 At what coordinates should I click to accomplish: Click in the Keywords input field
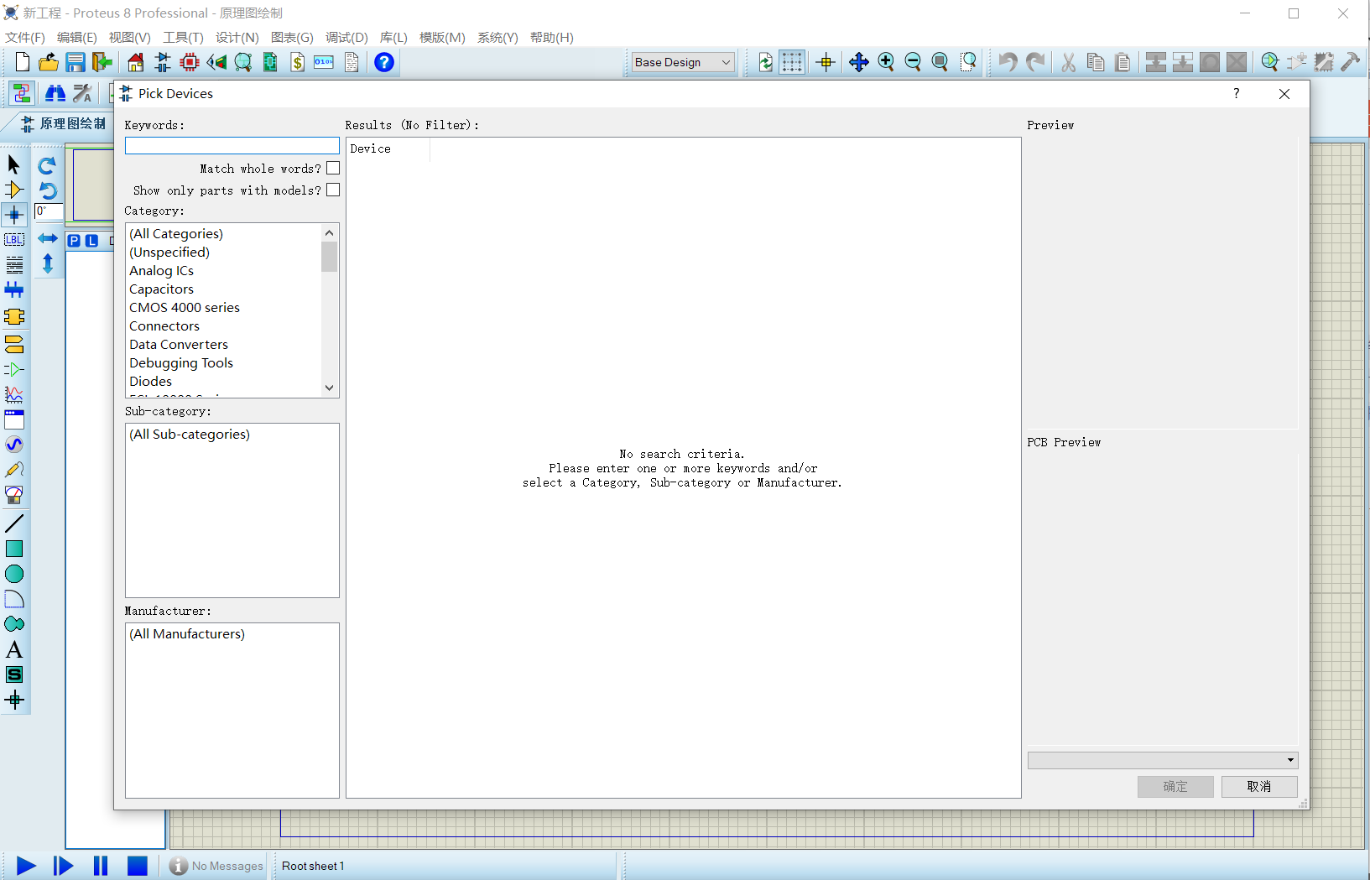coord(232,146)
